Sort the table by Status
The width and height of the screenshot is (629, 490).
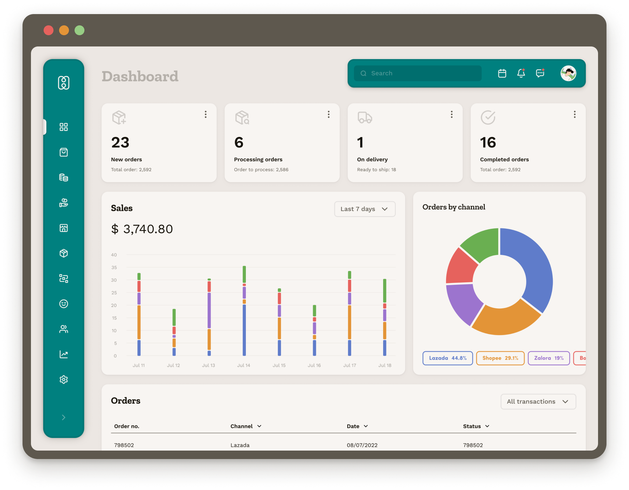[x=487, y=426]
